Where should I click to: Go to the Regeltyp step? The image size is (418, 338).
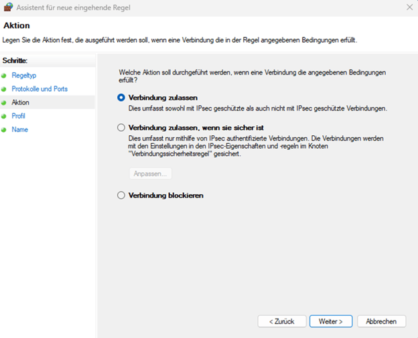click(x=24, y=76)
